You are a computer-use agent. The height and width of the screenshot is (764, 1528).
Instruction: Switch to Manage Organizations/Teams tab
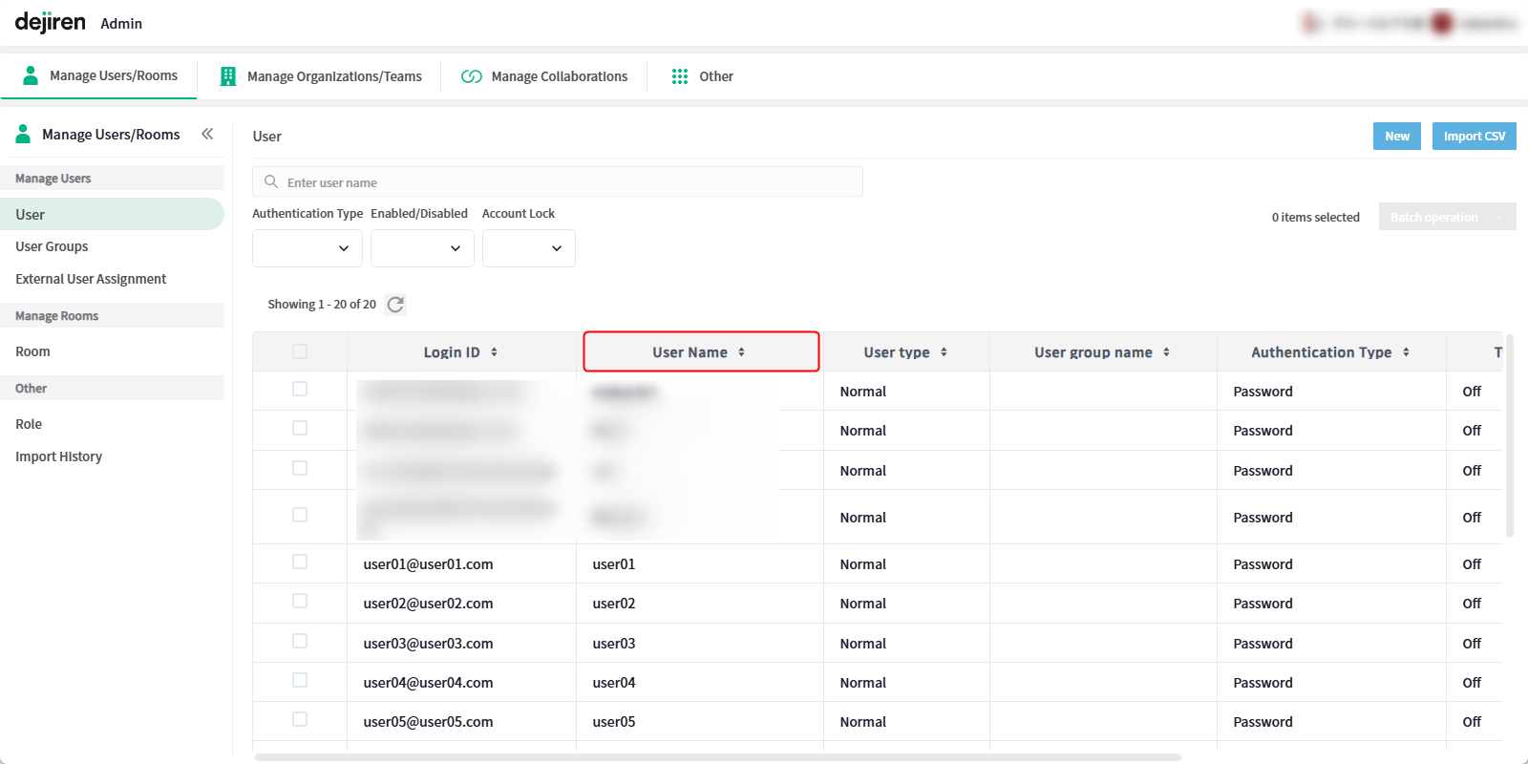pos(321,76)
